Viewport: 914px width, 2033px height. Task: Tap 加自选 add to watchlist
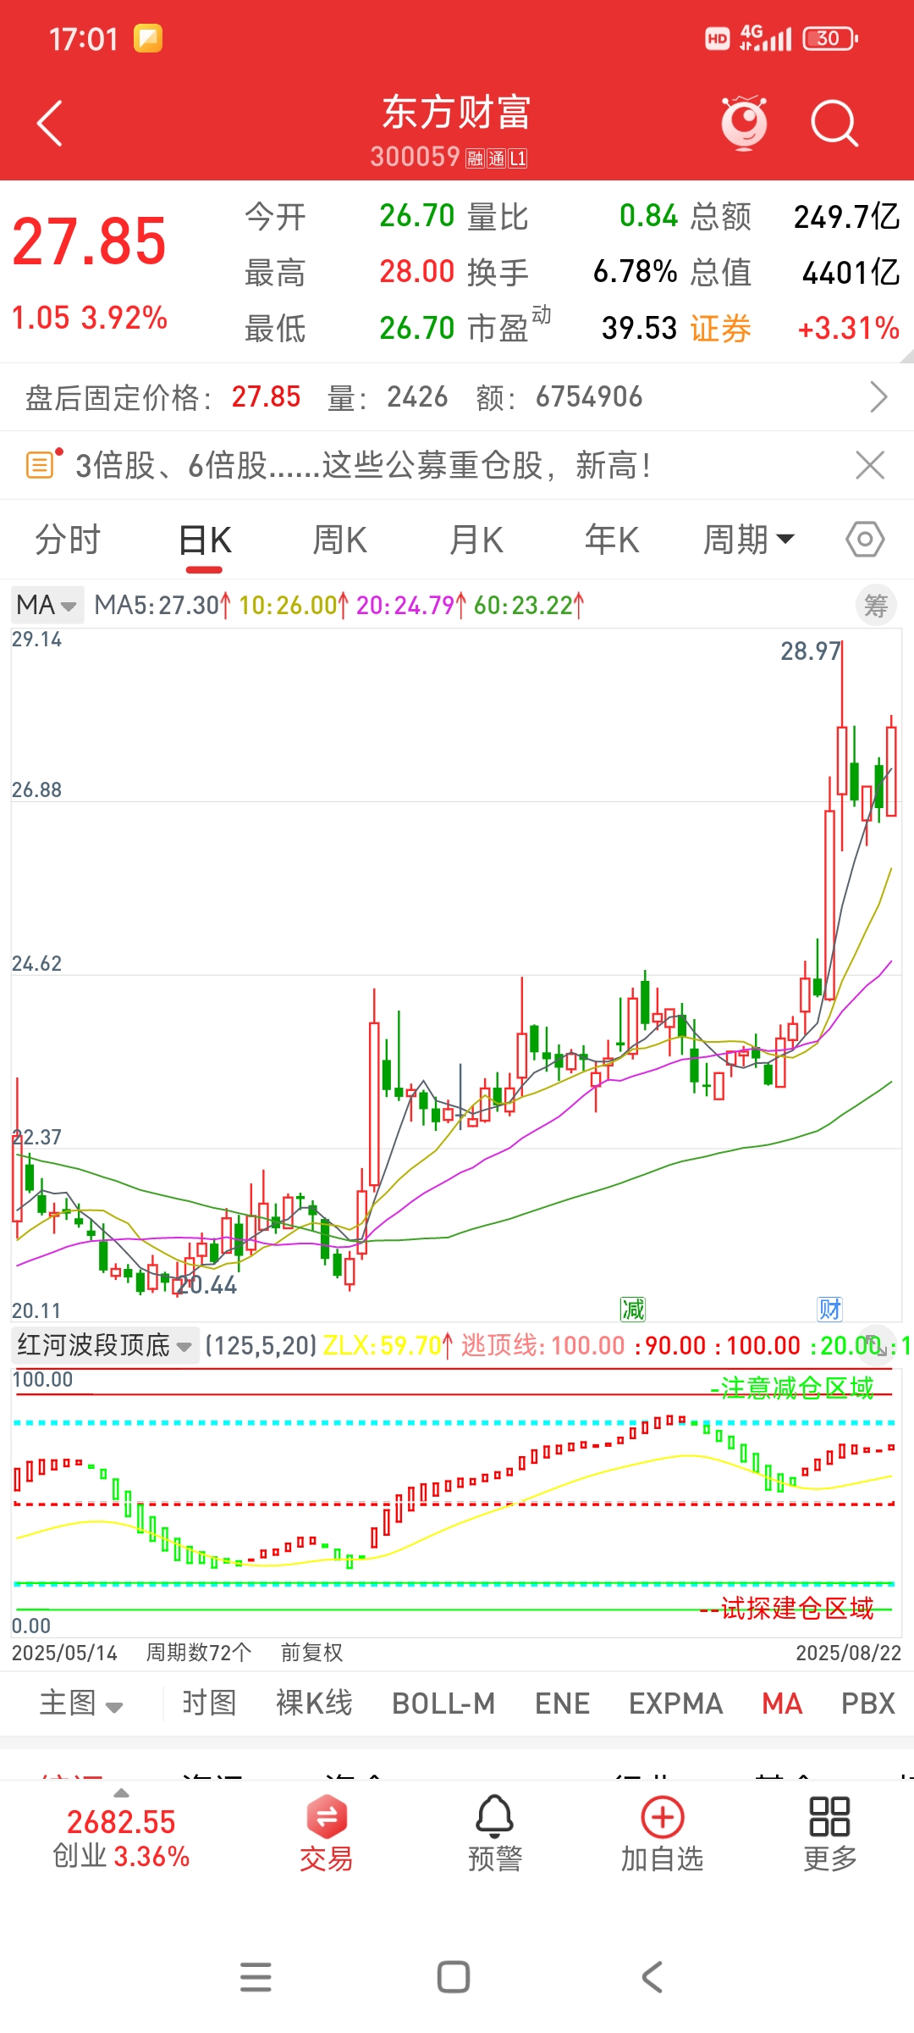[662, 1835]
